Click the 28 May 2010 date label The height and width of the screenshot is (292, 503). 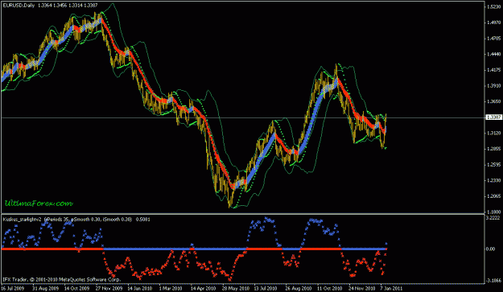pos(236,288)
